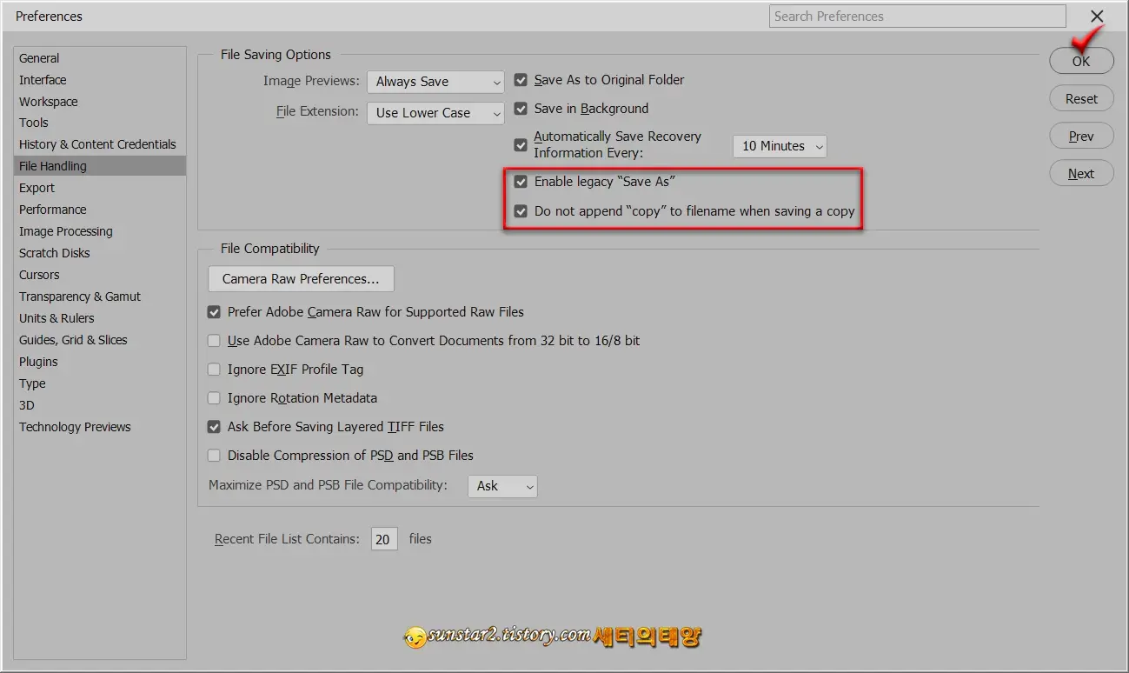Image resolution: width=1129 pixels, height=673 pixels.
Task: Open Image Previews dropdown
Action: [435, 82]
